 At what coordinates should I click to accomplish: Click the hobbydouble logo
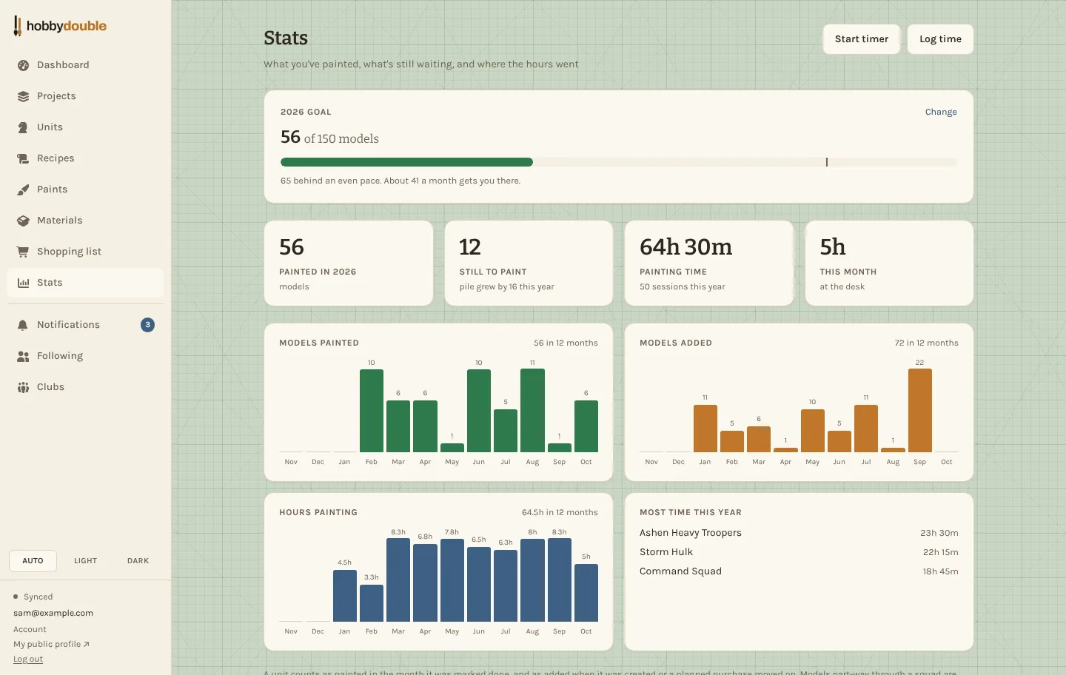coord(60,26)
